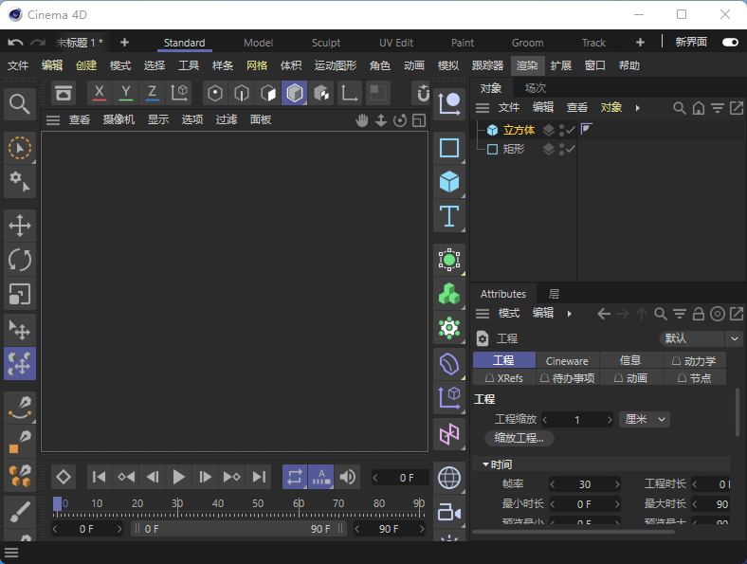The height and width of the screenshot is (564, 747).
Task: Collapse the 时间 section
Action: [x=486, y=464]
